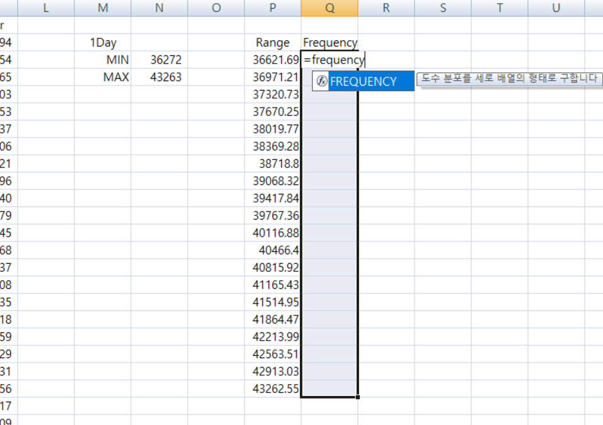The image size is (603, 425).
Task: Click range value 36971.21
Action: coord(273,77)
